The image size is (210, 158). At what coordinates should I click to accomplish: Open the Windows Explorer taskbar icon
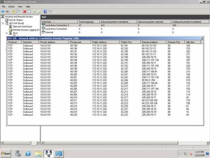click(38, 154)
